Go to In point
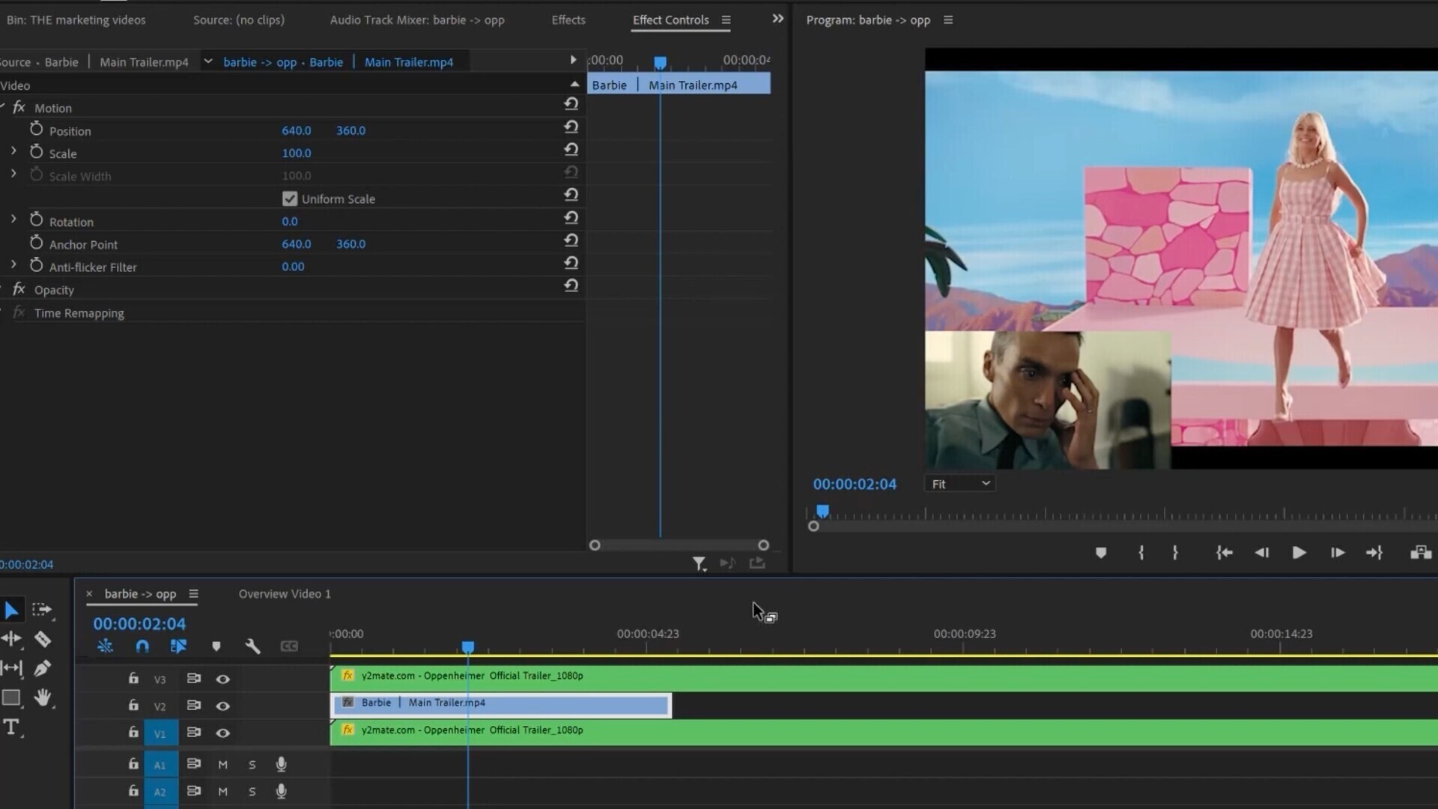The height and width of the screenshot is (809, 1438). 1225,553
